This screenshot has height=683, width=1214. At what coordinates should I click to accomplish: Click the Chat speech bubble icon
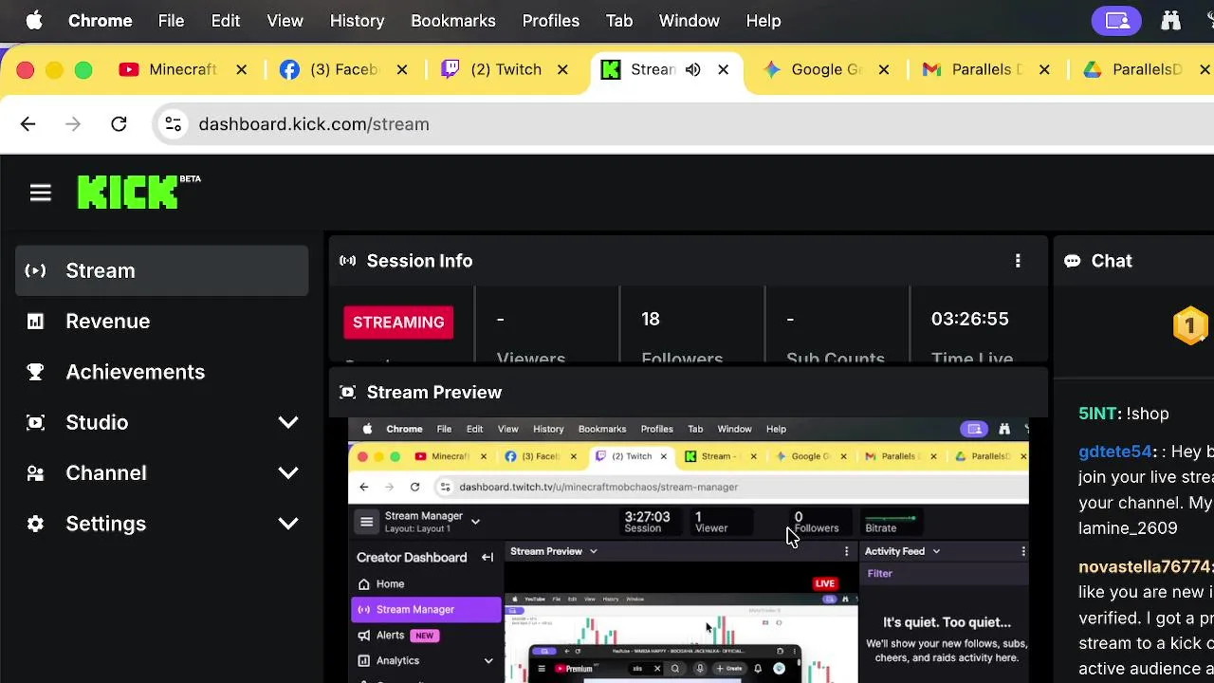click(x=1072, y=261)
